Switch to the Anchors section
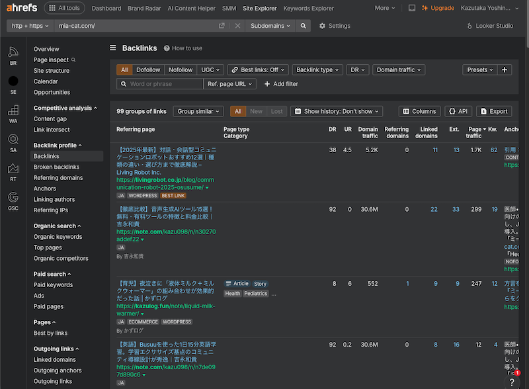 pyautogui.click(x=45, y=189)
